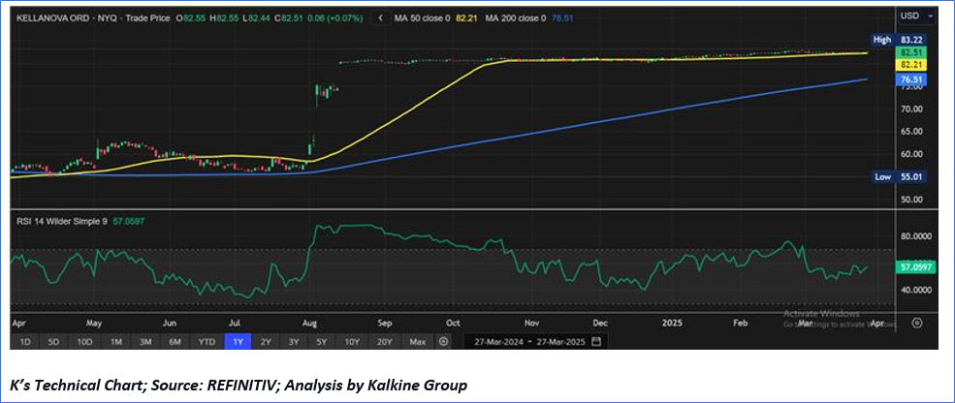Select the 10Y time range

tap(352, 342)
